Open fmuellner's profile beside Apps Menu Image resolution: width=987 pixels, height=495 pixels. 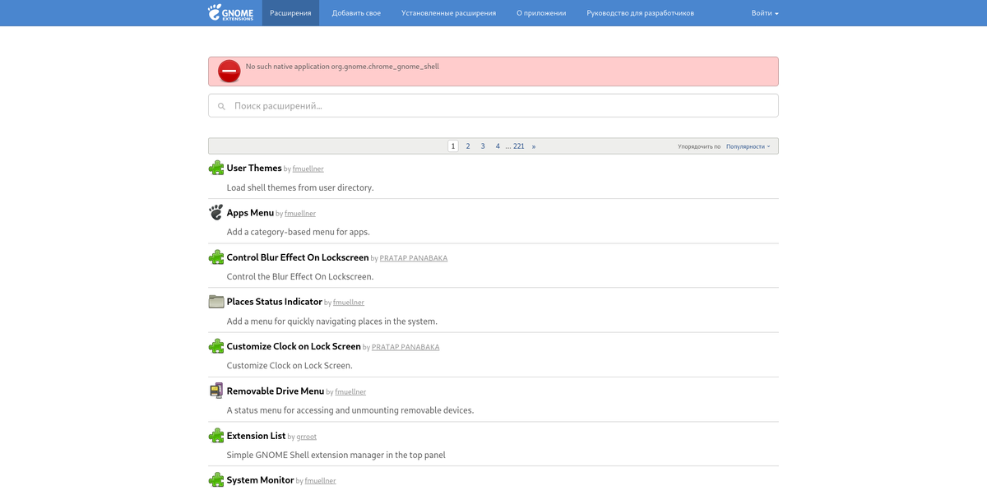pos(300,214)
